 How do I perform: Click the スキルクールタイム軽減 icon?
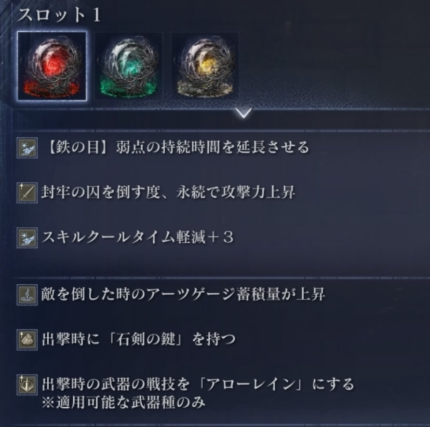pyautogui.click(x=27, y=238)
